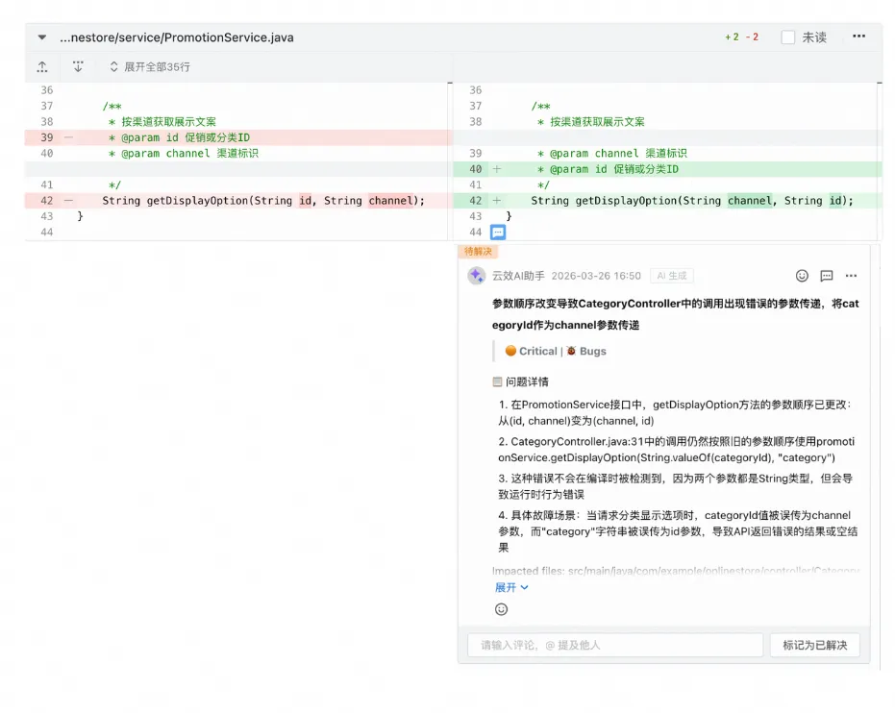Click the minus marker on removed line 39
Image resolution: width=895 pixels, height=713 pixels.
click(x=68, y=137)
